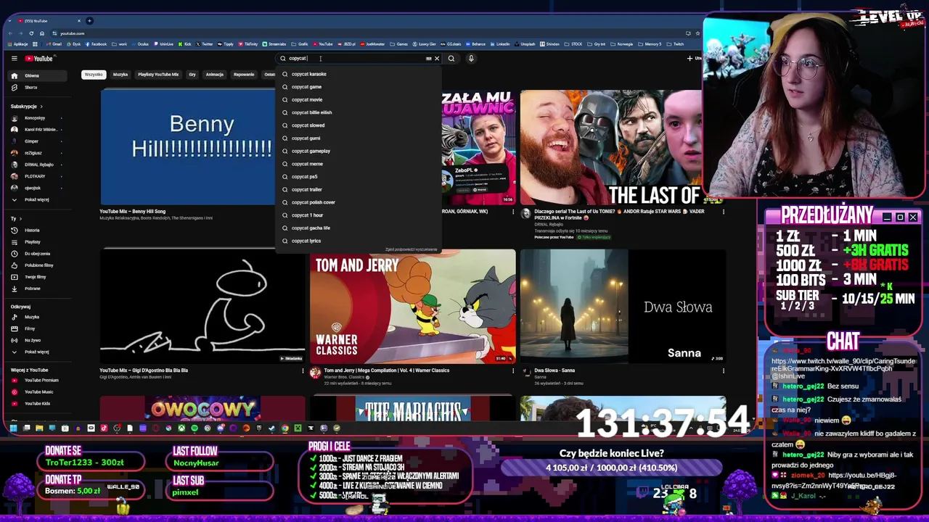The image size is (929, 522).
Task: Start voice search with the microphone icon
Action: click(471, 59)
